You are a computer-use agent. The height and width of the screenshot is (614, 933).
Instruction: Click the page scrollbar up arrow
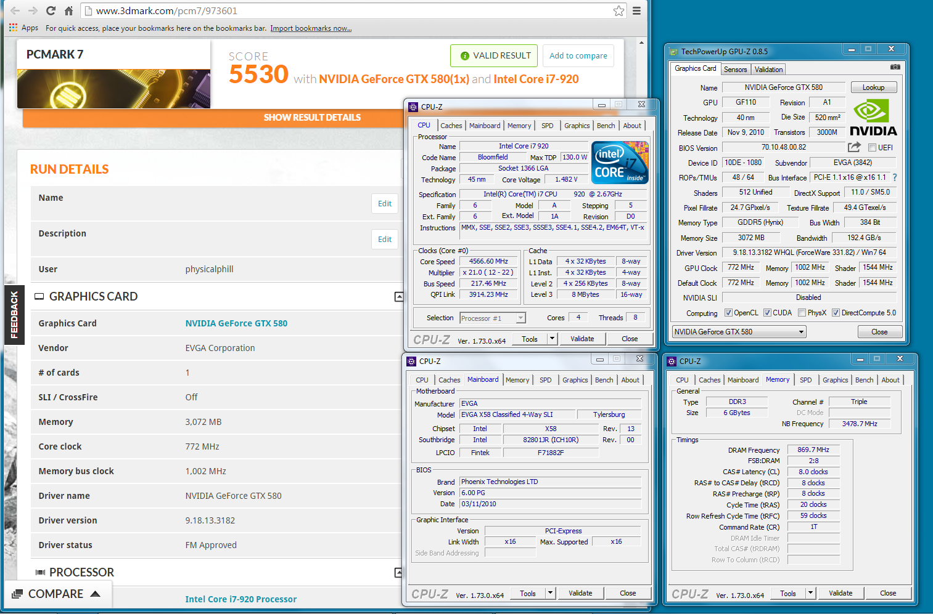(641, 42)
